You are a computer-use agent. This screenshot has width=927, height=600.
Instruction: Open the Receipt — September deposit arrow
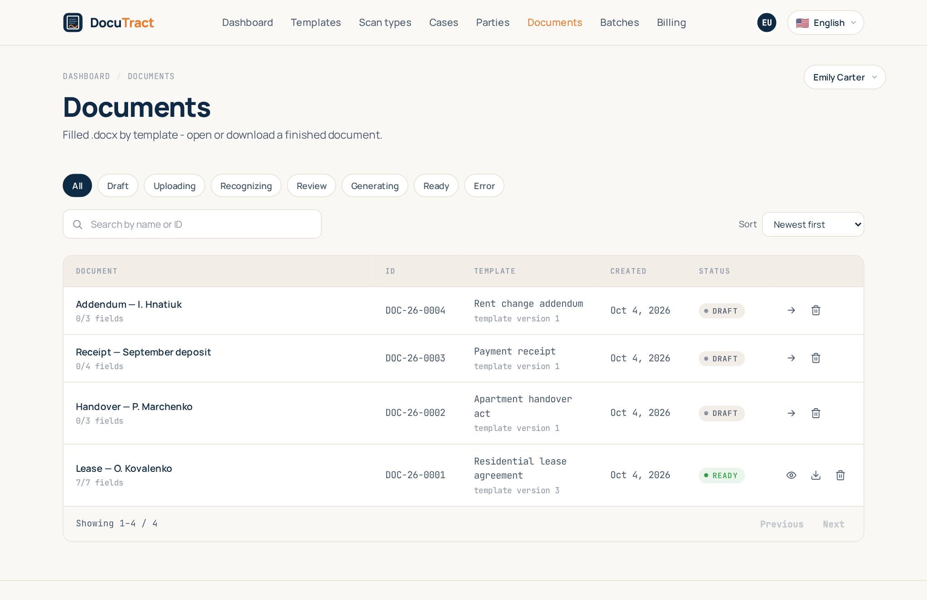coord(791,358)
